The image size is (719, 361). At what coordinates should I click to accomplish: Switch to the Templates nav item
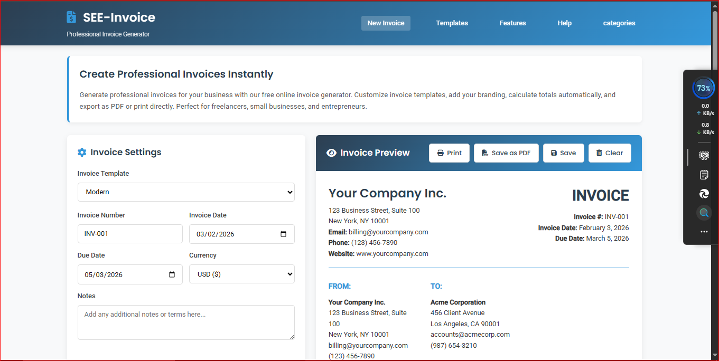tap(452, 23)
